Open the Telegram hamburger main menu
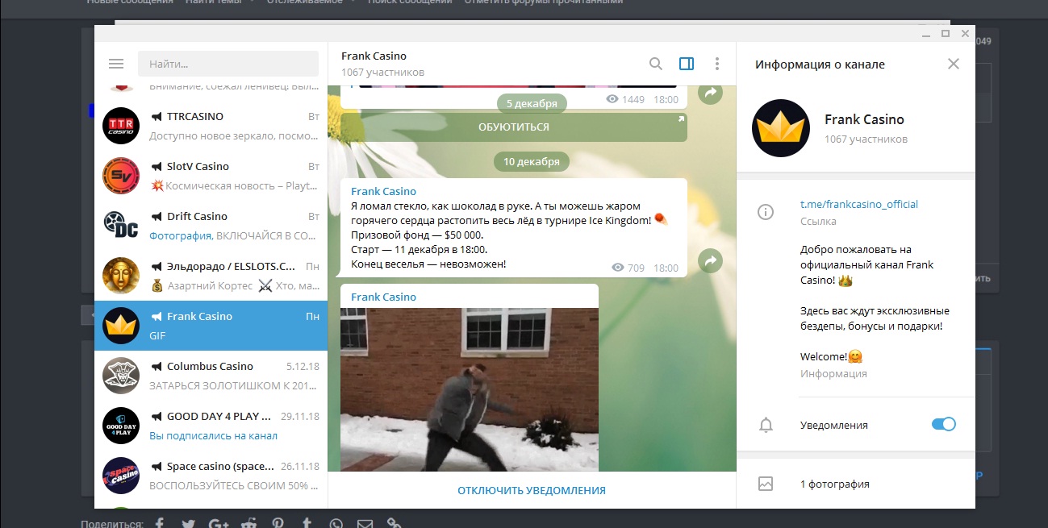 [x=116, y=64]
